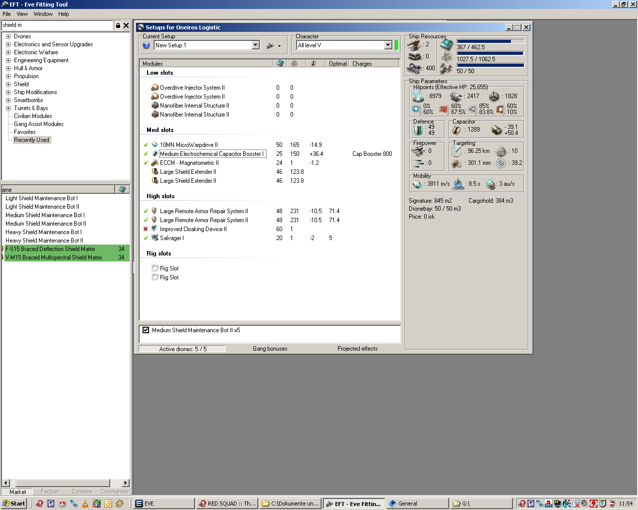This screenshot has height=510, width=638.
Task: Click the targeting range radar icon
Action: pos(456,151)
